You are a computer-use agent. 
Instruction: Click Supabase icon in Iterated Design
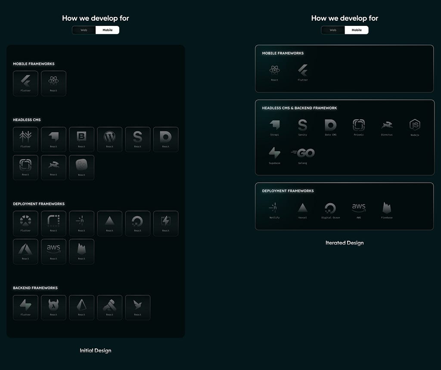[x=274, y=153]
